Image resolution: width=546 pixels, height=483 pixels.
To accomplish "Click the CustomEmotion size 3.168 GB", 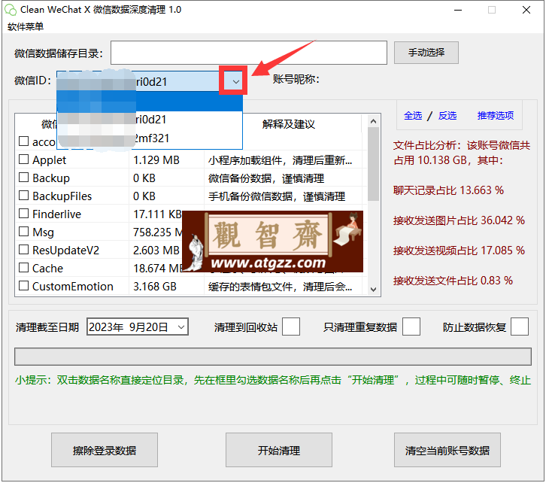I will click(155, 287).
